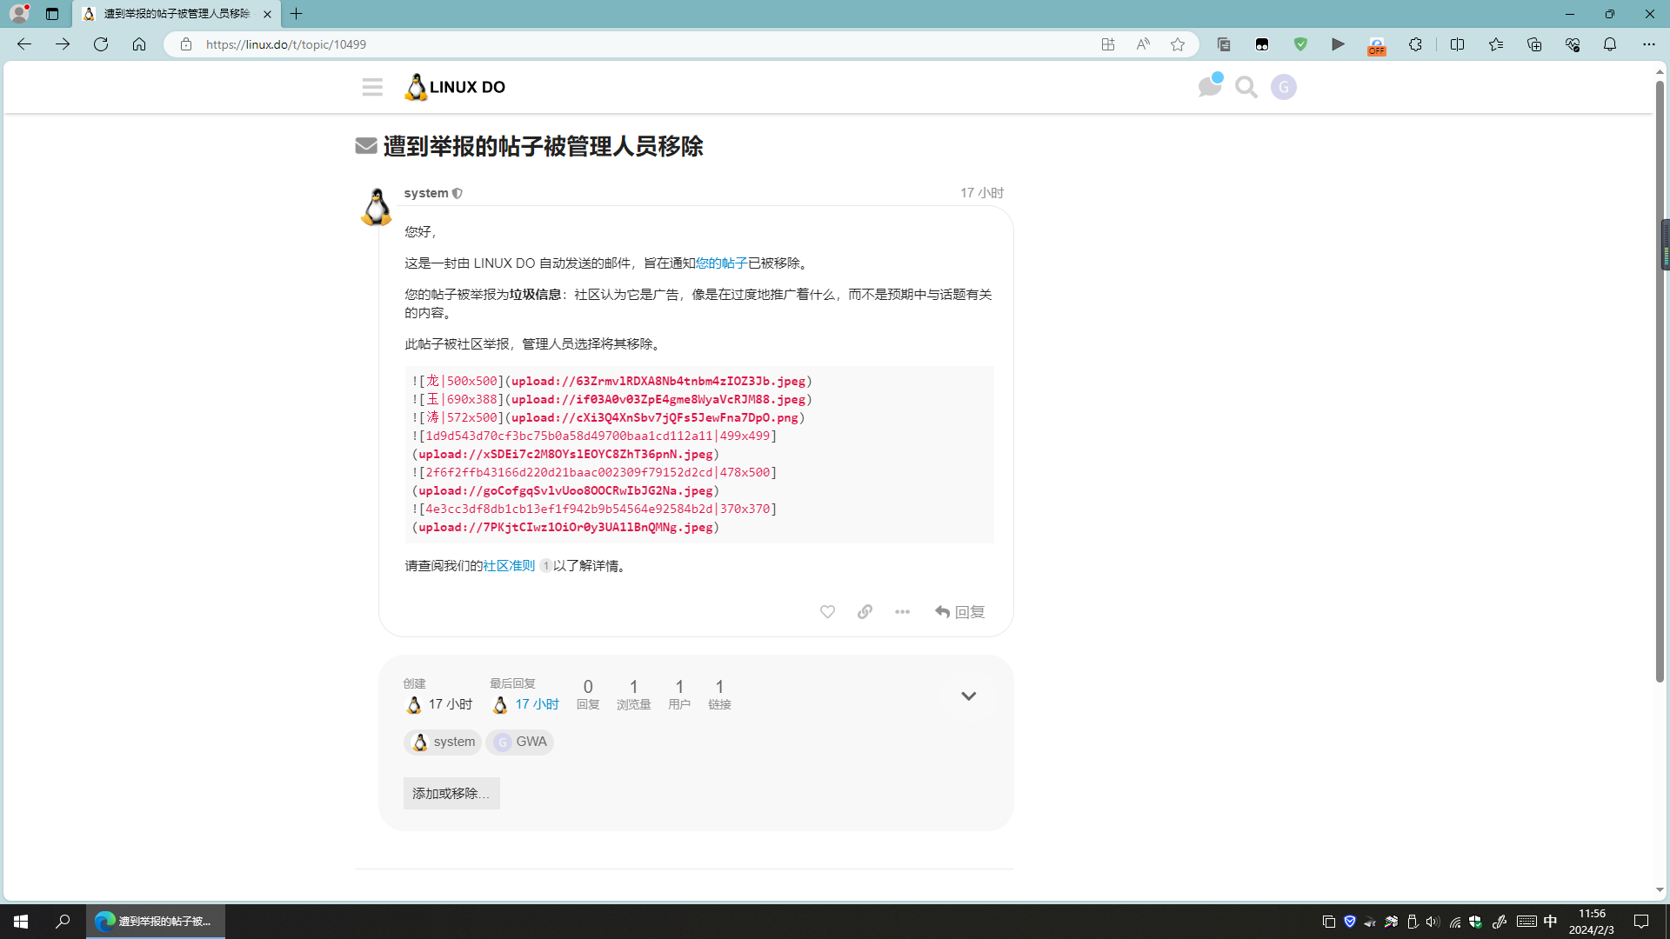This screenshot has width=1670, height=939.
Task: Click the 浏览量 view count
Action: [x=633, y=695]
